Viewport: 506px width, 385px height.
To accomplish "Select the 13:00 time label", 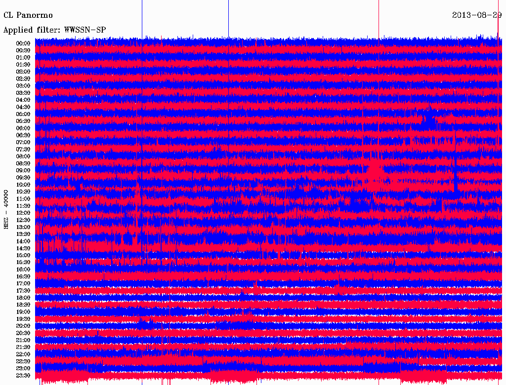I will pyautogui.click(x=23, y=227).
